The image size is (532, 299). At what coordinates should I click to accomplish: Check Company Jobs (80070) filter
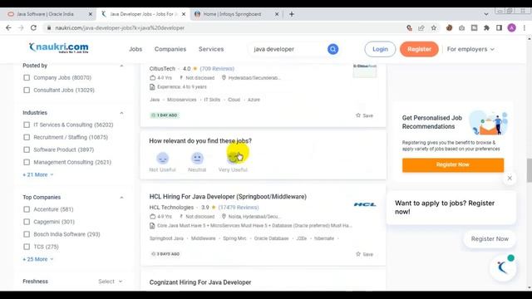tap(27, 77)
